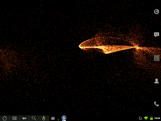Open the Gmail envelope notification
Screen dimensions: 161x121
[x=53, y=118]
